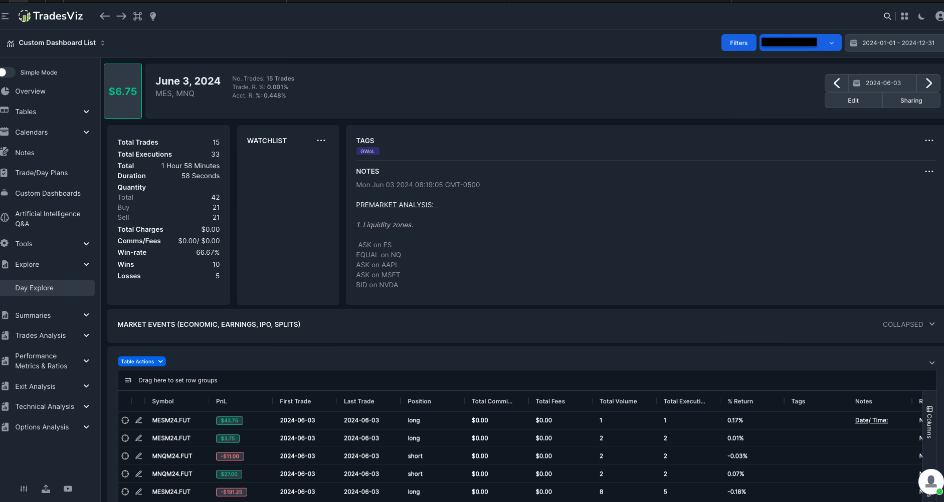
Task: Click the lightbulb tips icon
Action: point(153,16)
